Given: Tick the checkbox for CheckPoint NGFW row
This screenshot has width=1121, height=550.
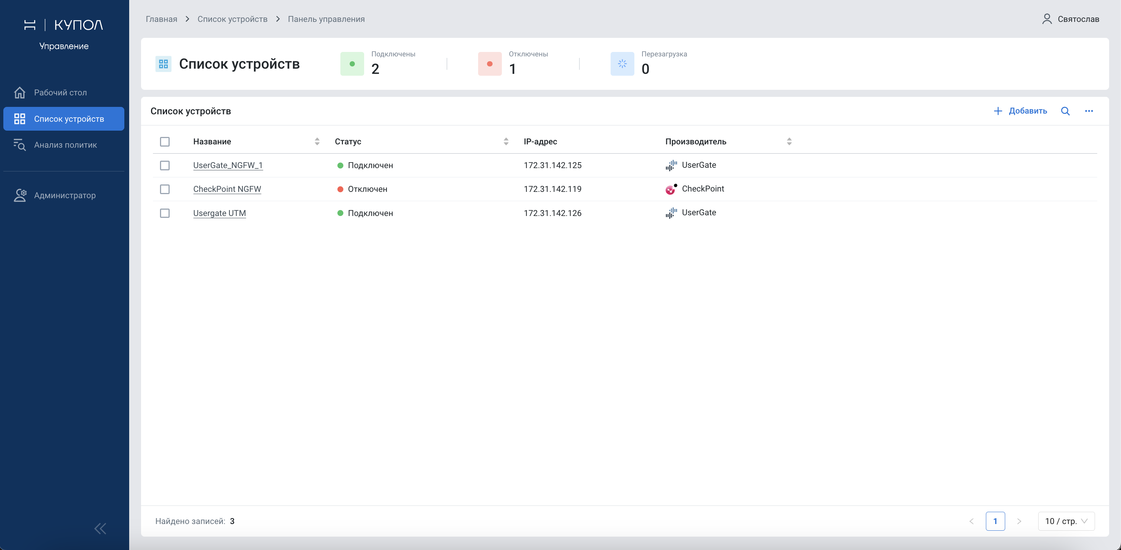Looking at the screenshot, I should (x=164, y=189).
